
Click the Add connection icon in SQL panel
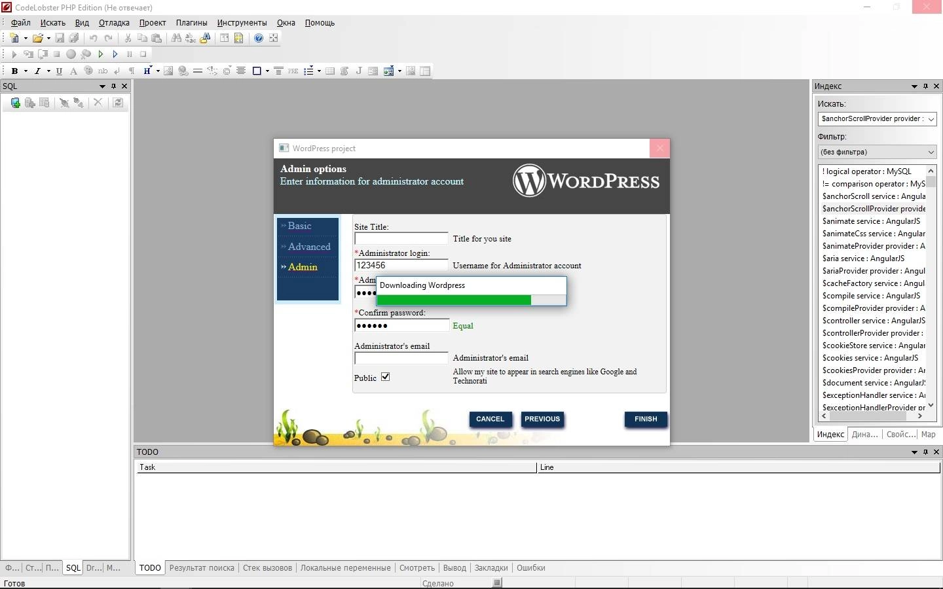click(x=15, y=103)
